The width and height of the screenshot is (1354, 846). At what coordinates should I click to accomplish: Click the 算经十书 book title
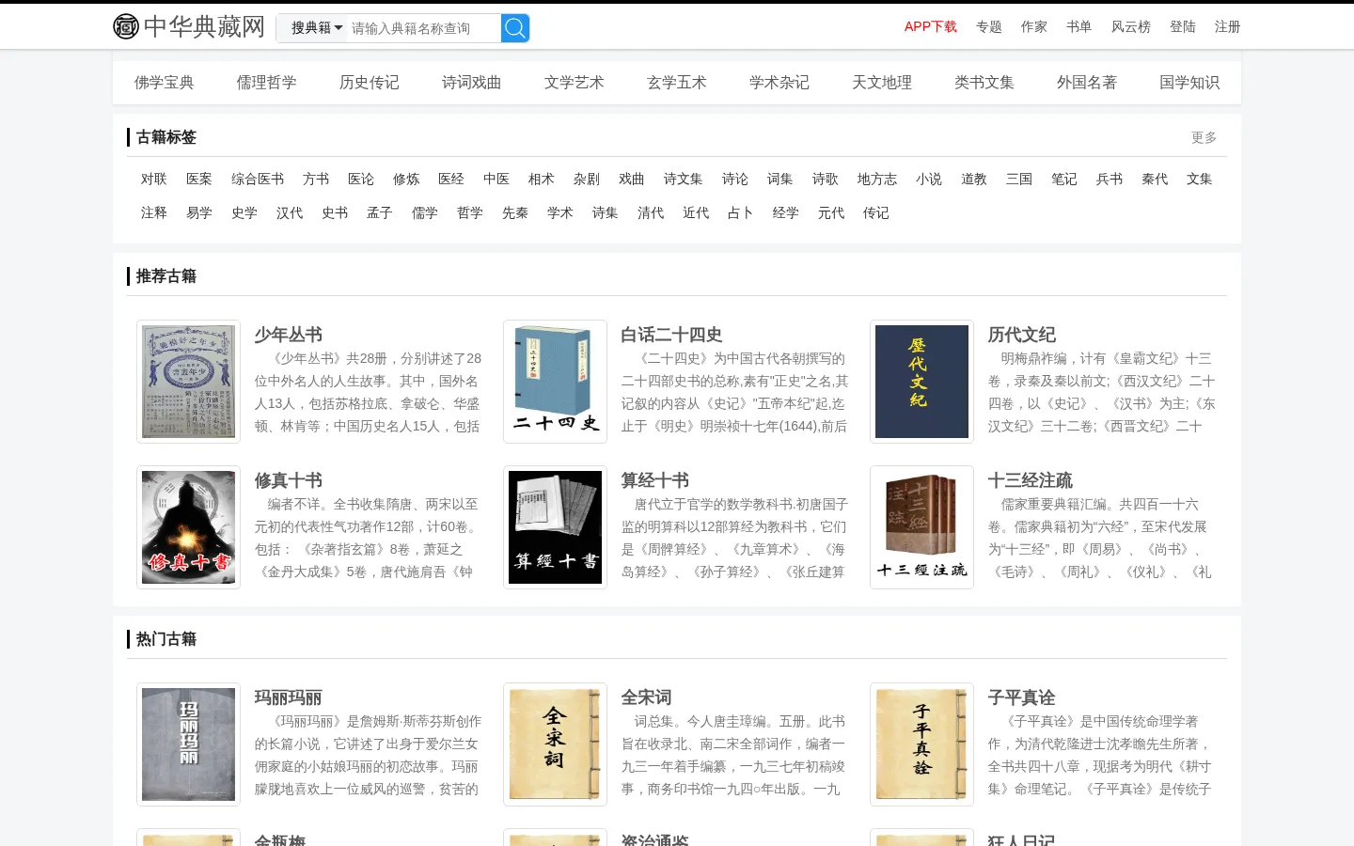coord(654,481)
